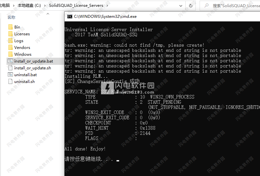This screenshot has height=176, width=260.
Task: Select uninstall.bat file name
Action: 26,75
